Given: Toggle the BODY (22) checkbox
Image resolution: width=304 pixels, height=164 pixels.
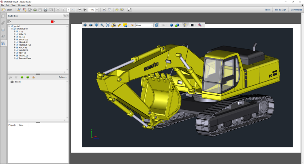Looking at the screenshot, I should click(17, 40).
